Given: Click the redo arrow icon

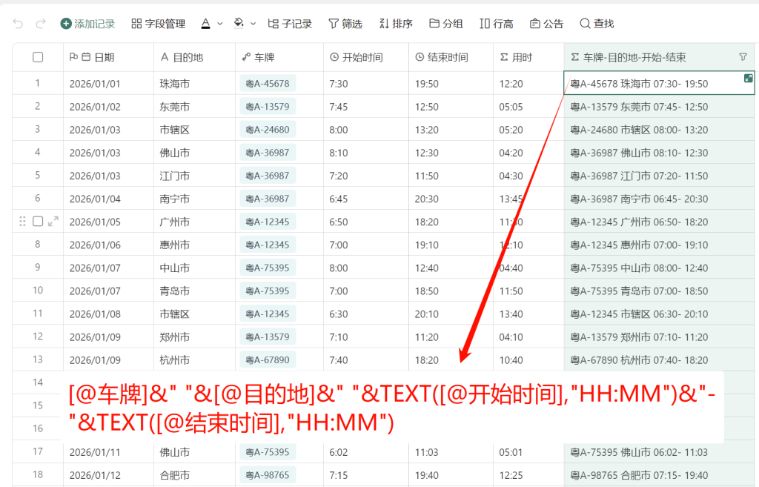Looking at the screenshot, I should (41, 23).
